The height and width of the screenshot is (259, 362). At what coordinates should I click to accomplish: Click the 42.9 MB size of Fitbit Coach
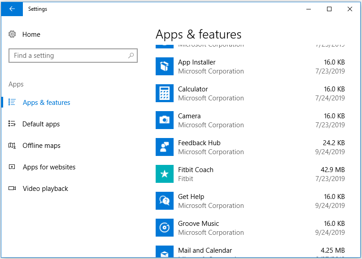333,170
